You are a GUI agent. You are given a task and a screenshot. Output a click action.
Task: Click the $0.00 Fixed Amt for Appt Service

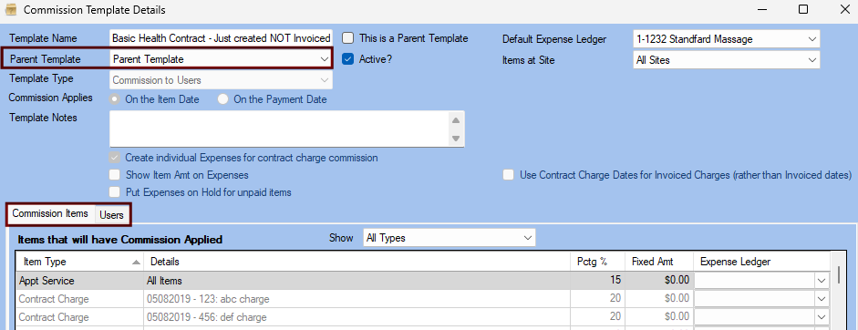(659, 281)
